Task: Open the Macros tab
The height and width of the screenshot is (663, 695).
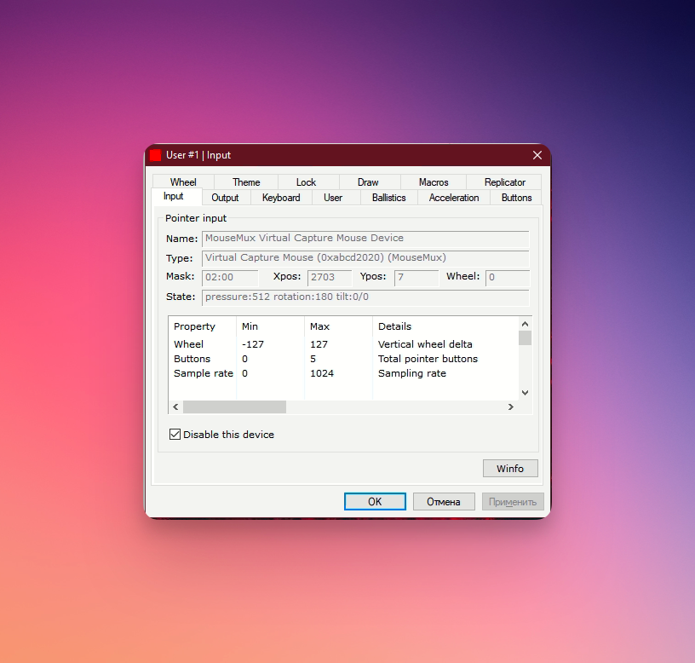Action: (434, 182)
